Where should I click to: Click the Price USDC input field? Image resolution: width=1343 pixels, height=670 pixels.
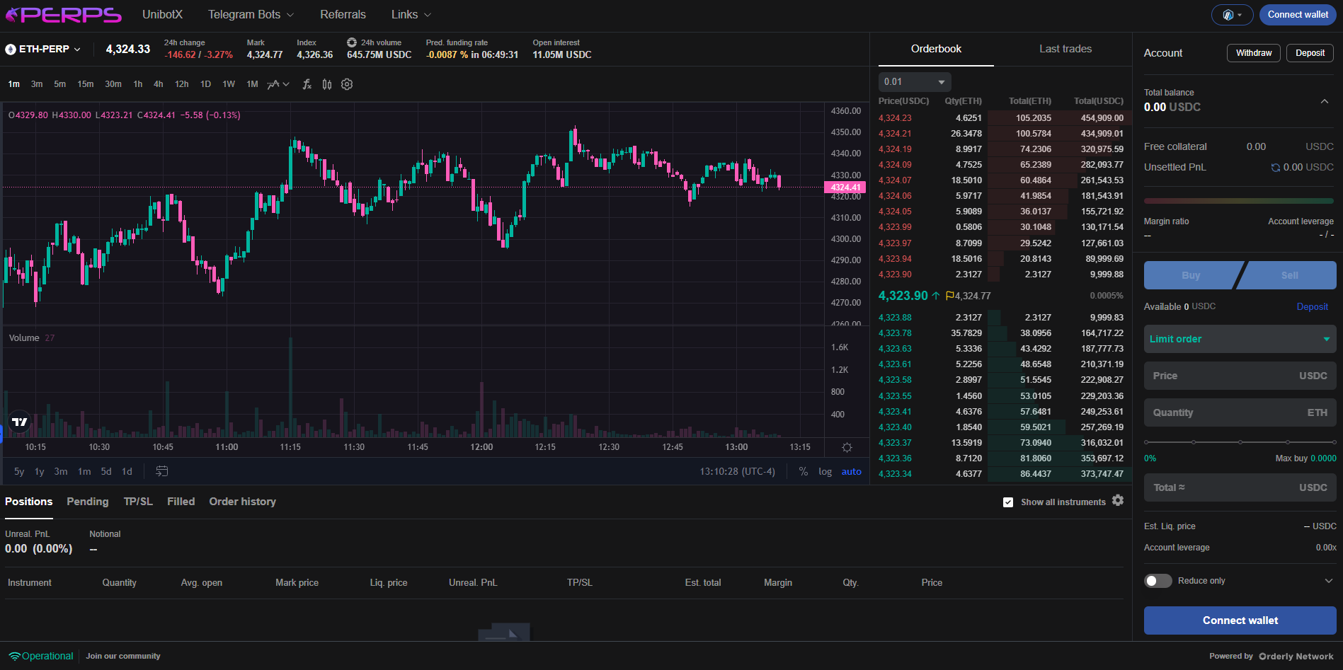(x=1240, y=376)
